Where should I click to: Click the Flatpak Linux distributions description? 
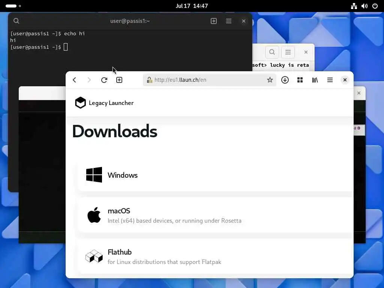click(x=164, y=262)
